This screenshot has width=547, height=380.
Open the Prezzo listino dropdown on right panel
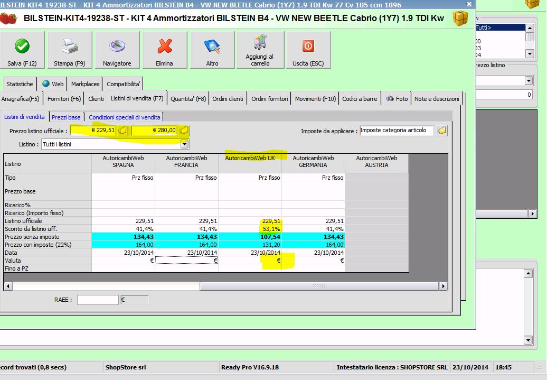tap(529, 80)
